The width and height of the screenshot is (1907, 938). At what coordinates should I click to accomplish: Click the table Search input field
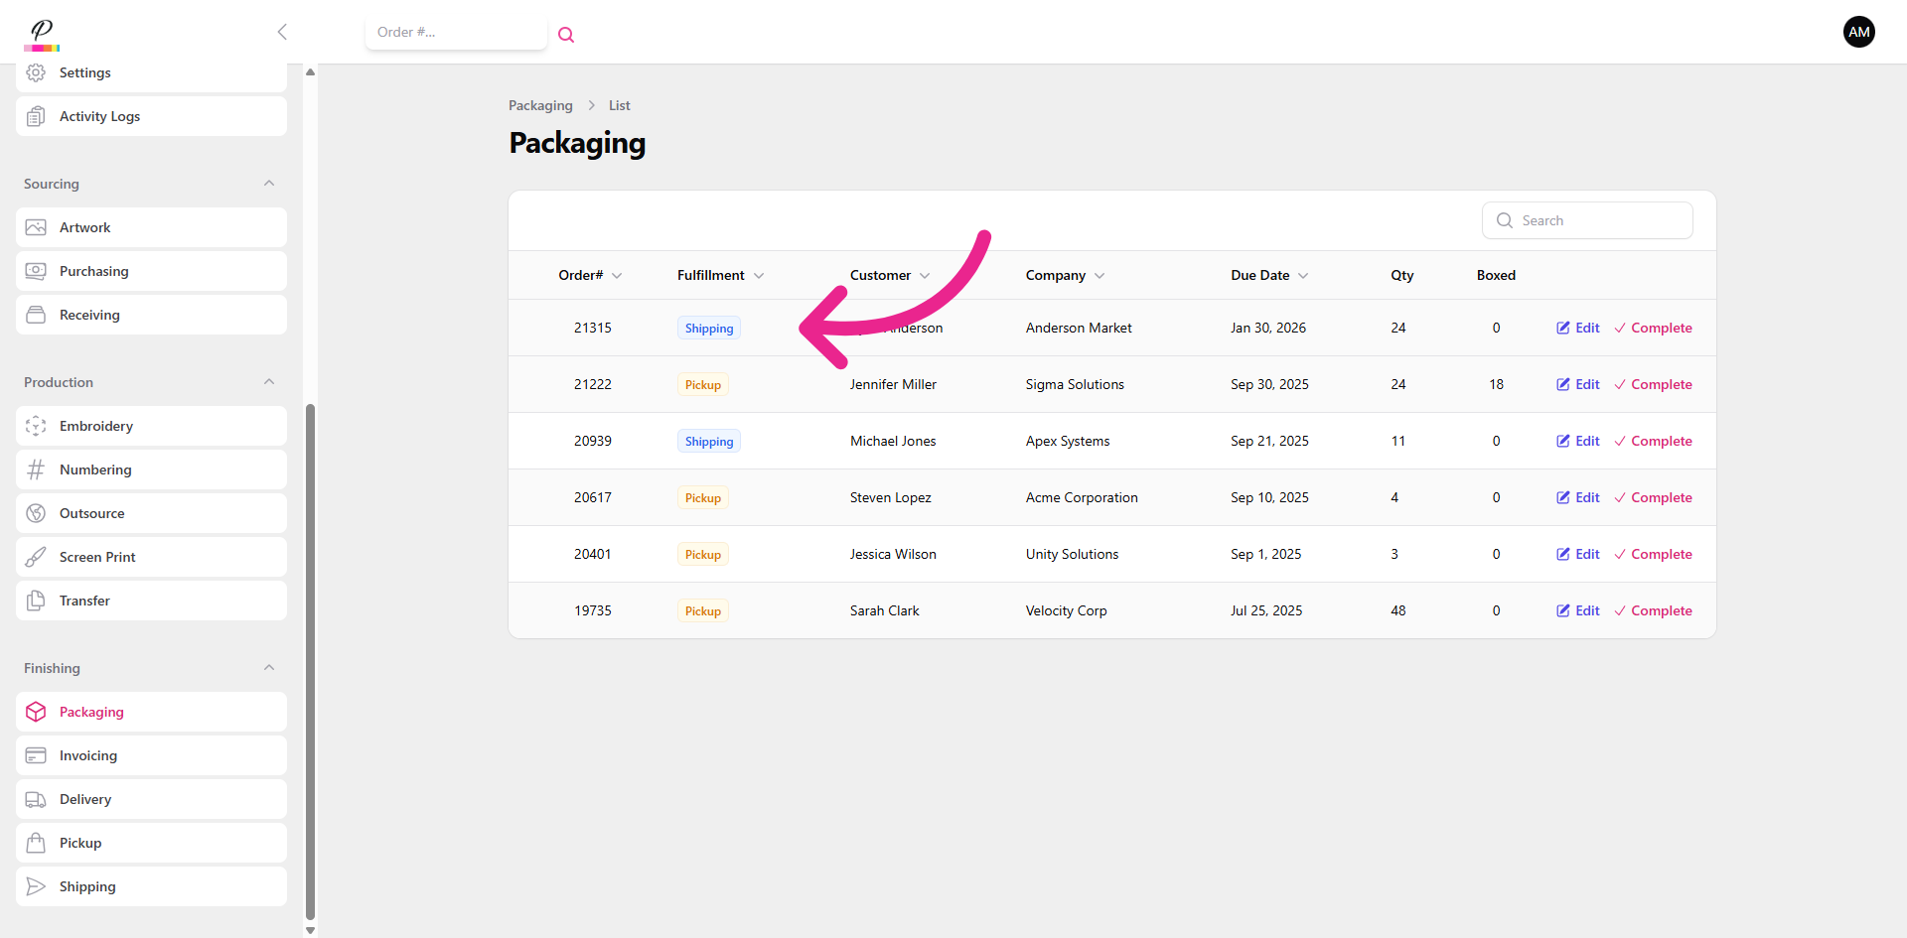[x=1599, y=220]
